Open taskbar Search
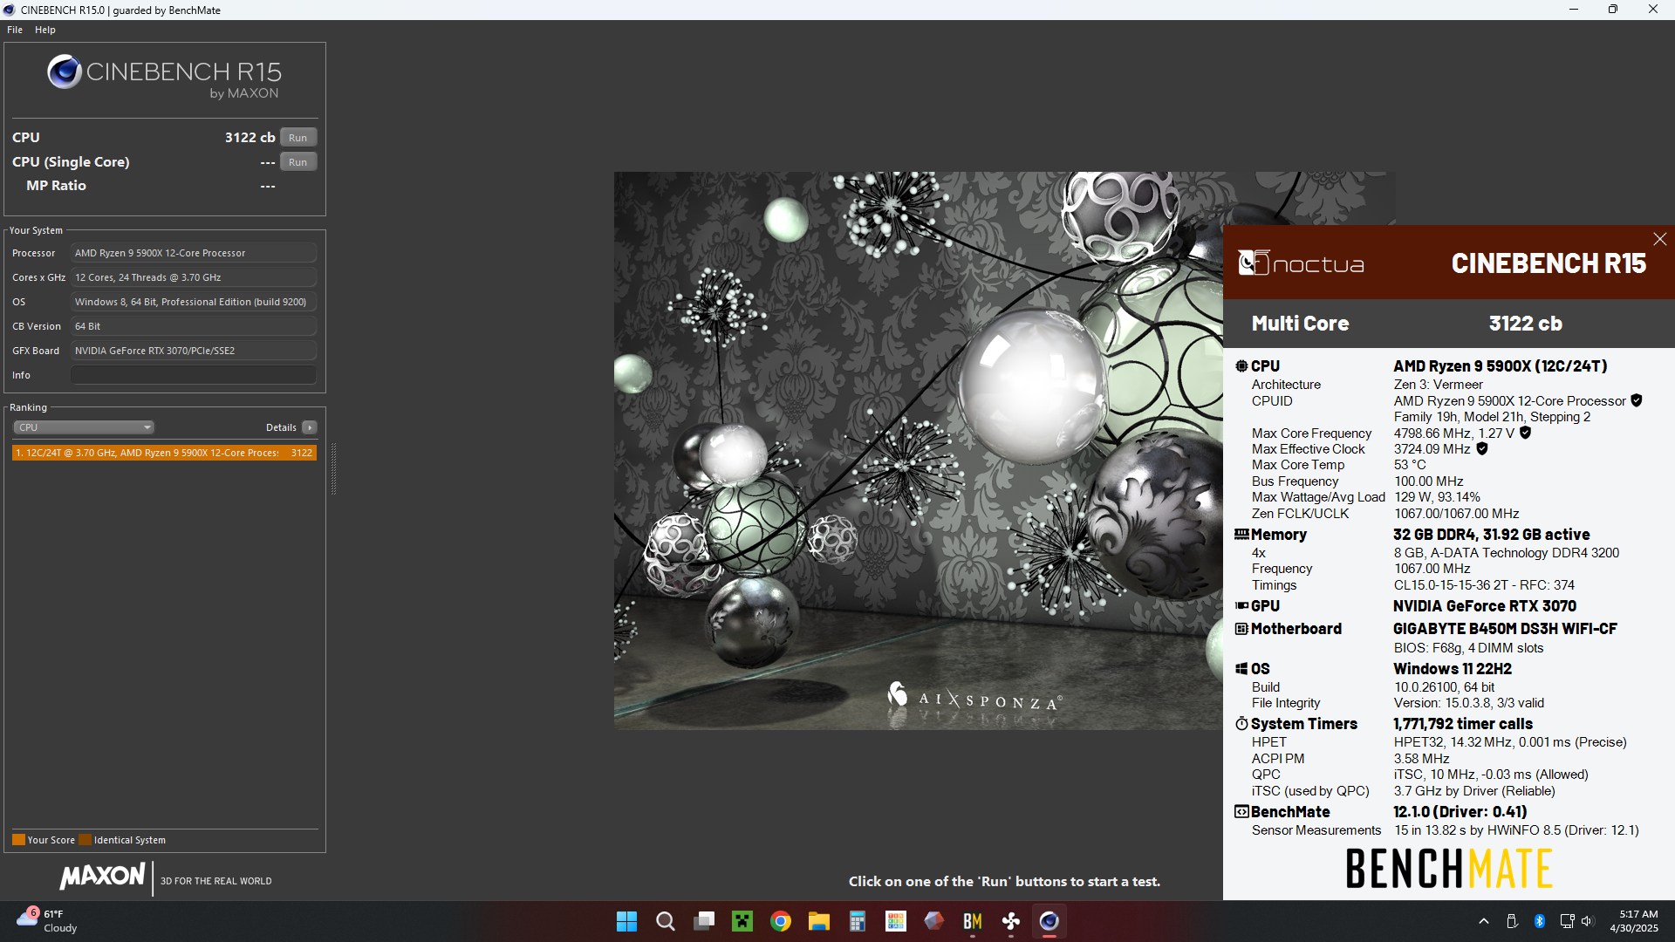Screen dimensions: 1675x942 (x=666, y=921)
